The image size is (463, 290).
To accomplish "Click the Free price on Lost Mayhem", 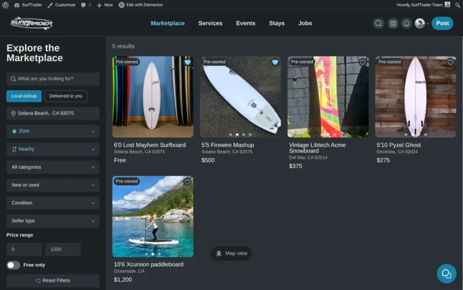I will coord(120,160).
